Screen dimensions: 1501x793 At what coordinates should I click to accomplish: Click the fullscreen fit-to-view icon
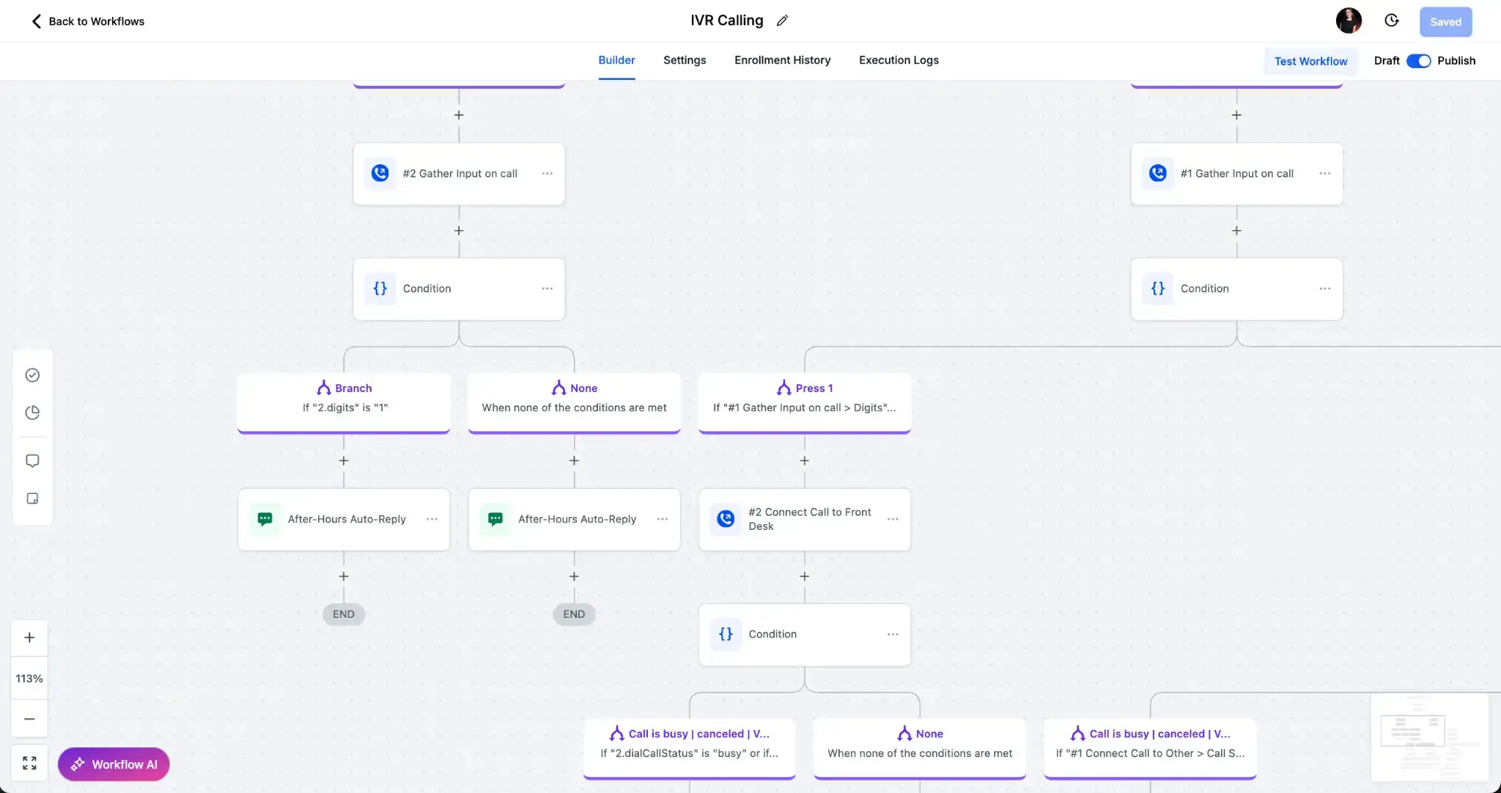pyautogui.click(x=29, y=763)
